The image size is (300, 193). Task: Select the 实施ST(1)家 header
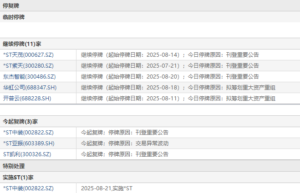[18, 178]
